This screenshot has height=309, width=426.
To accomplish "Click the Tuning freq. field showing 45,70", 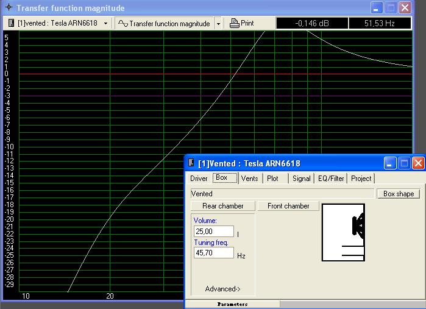I will [x=214, y=253].
